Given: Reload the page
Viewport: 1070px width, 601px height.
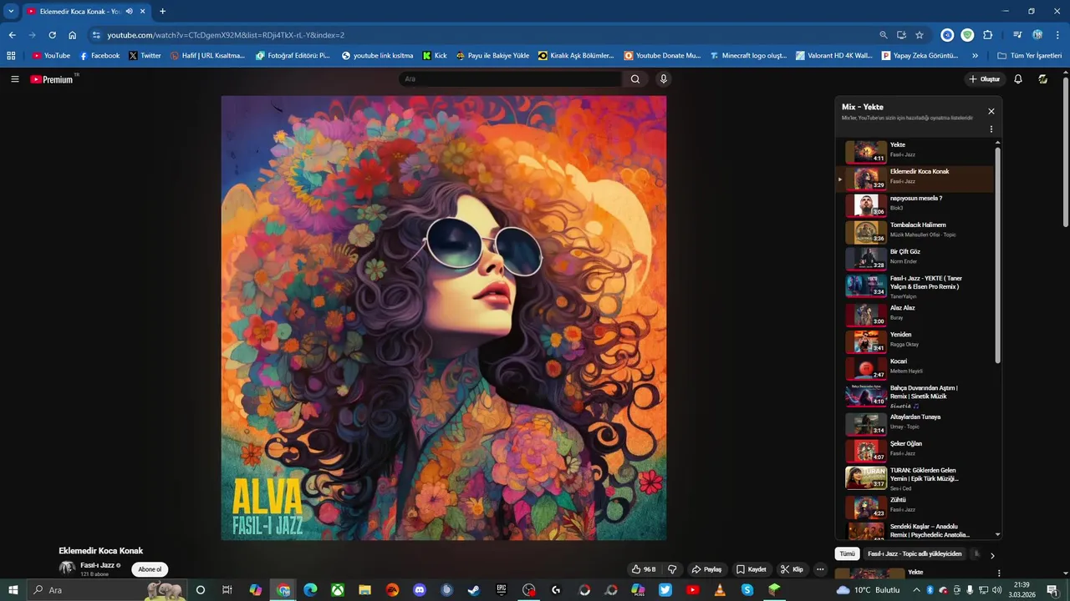Looking at the screenshot, I should pyautogui.click(x=52, y=35).
